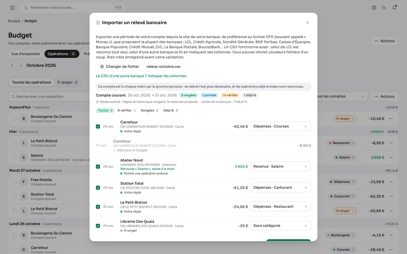The image size is (407, 254).
Task: Open more options for Le Petit Bistrot -20,85 € row
Action: tap(391, 211)
